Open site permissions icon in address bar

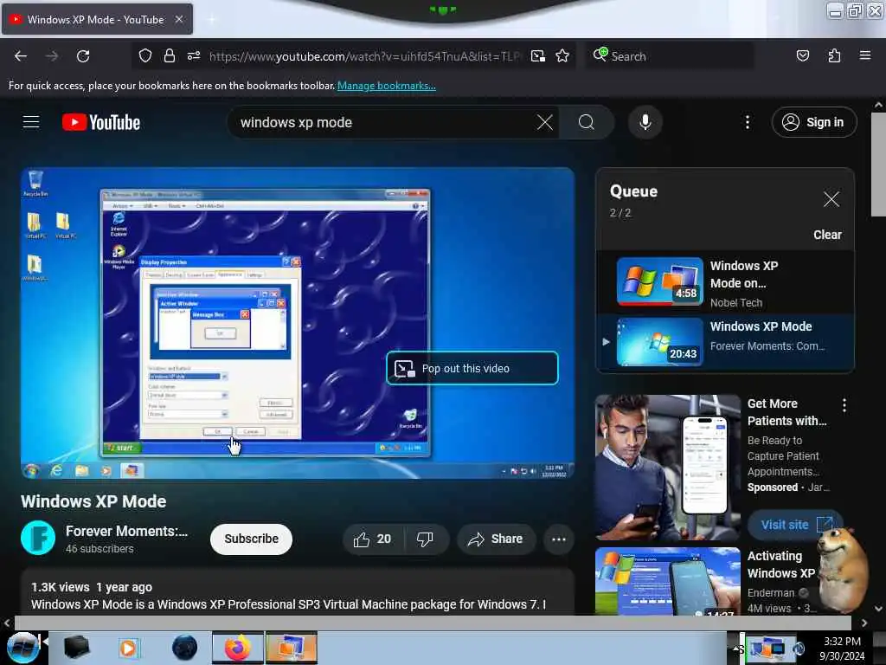pos(193,56)
